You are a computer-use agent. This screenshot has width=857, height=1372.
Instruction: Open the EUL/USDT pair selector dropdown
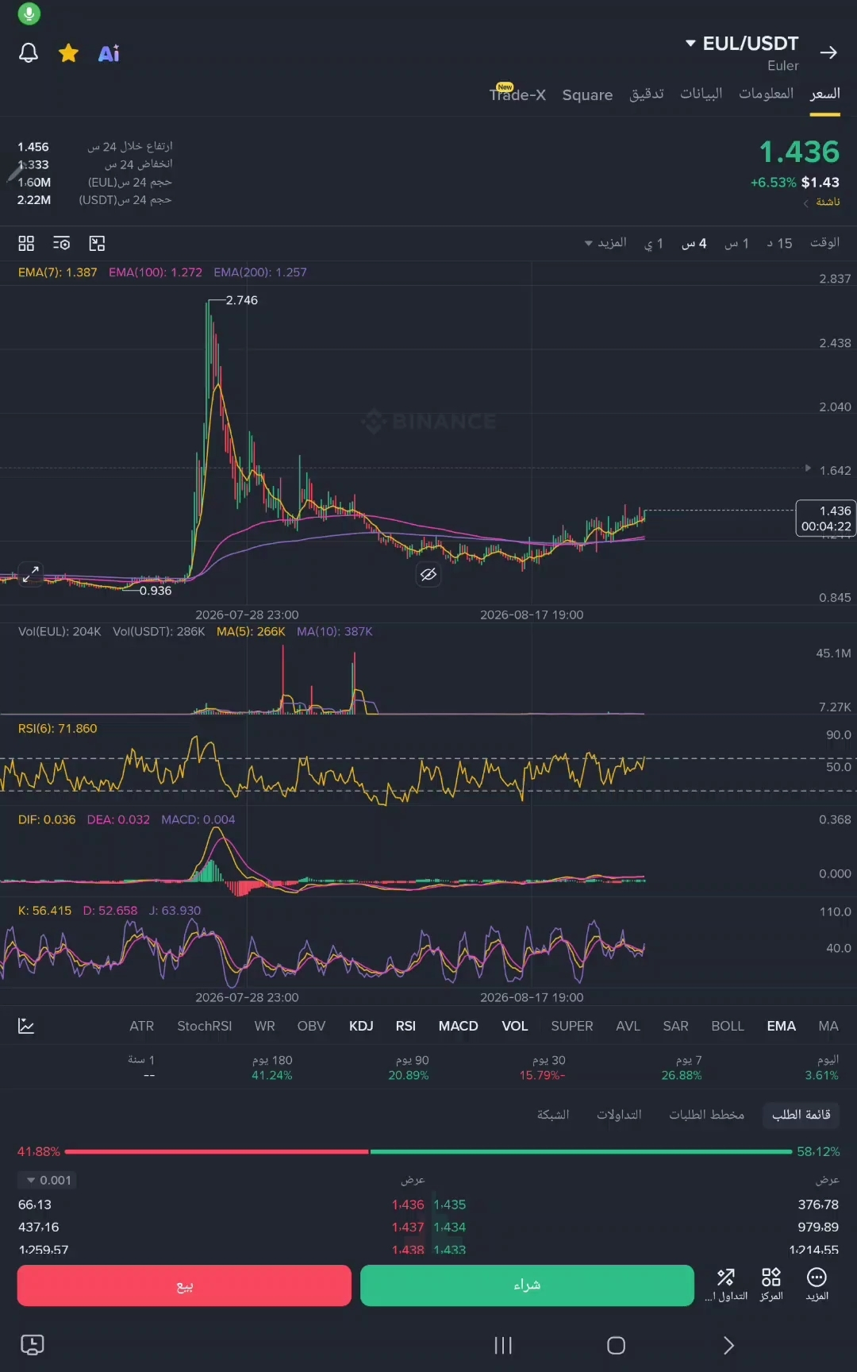point(742,43)
